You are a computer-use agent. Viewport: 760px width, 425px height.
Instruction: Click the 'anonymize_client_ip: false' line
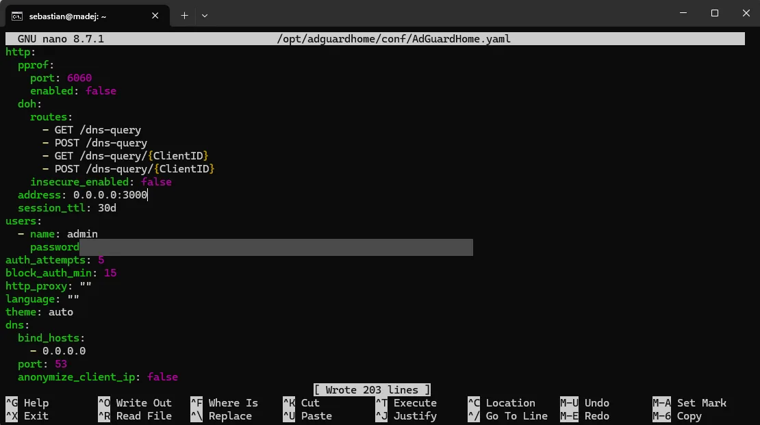(98, 377)
